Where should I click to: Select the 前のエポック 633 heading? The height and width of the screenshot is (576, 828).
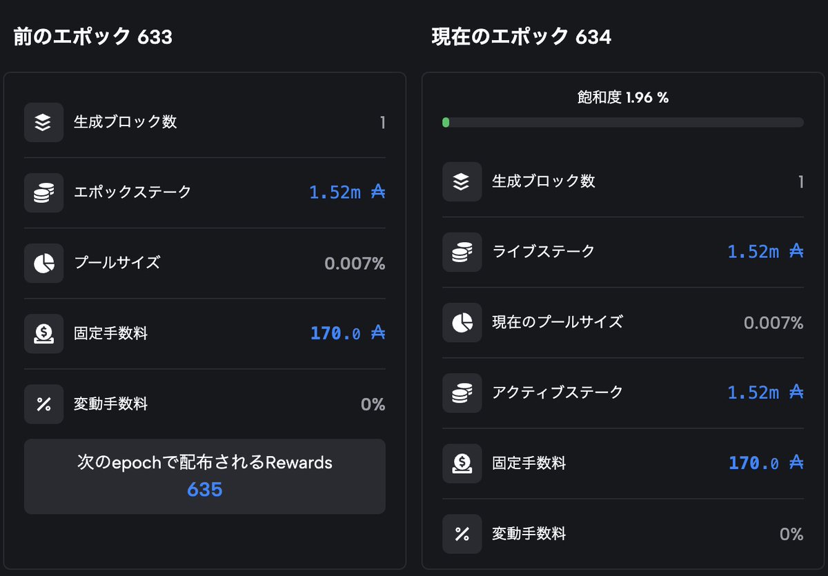tap(93, 37)
